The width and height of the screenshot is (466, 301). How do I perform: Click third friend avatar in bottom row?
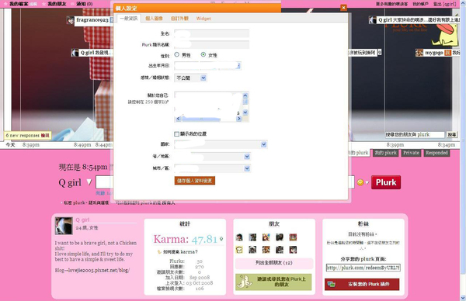266,250
